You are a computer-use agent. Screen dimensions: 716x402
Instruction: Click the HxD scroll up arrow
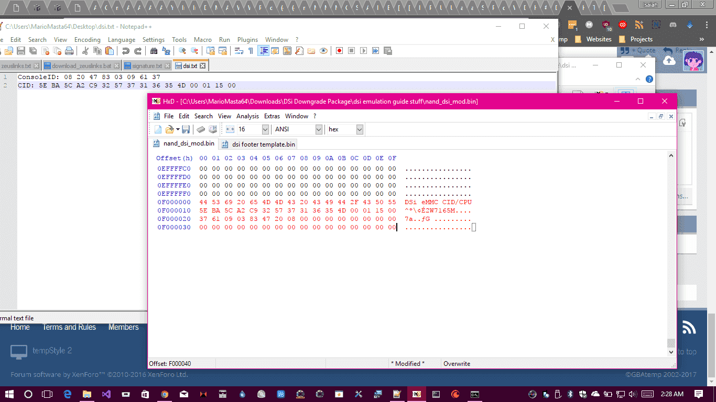(671, 156)
